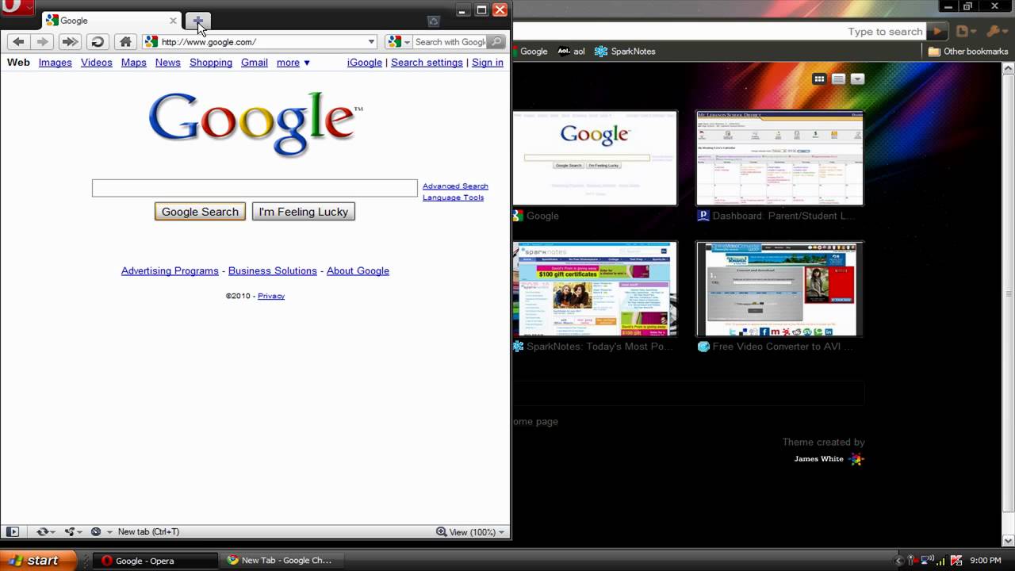Click the Opera address bar URL
Image resolution: width=1015 pixels, height=571 pixels.
[x=209, y=42]
